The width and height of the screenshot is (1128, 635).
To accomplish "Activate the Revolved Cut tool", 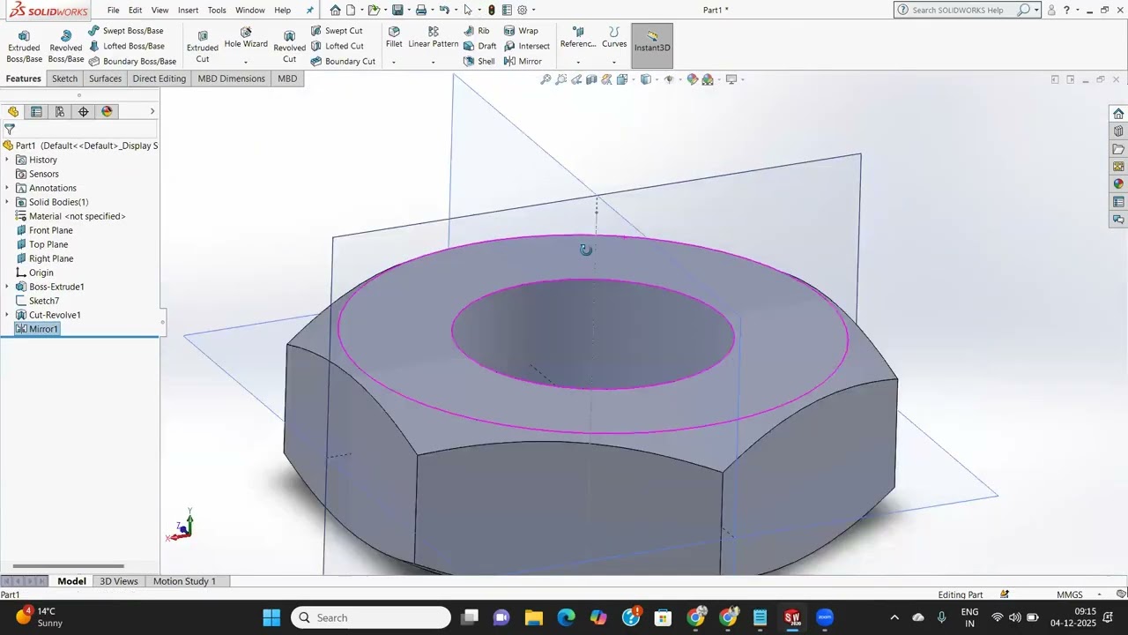I will coord(289,47).
